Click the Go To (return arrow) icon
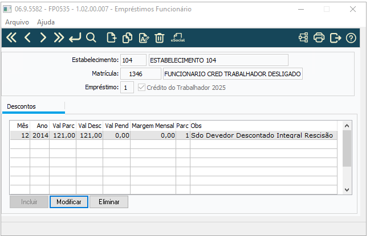Screen dimensions: 370x236 (x=75, y=38)
